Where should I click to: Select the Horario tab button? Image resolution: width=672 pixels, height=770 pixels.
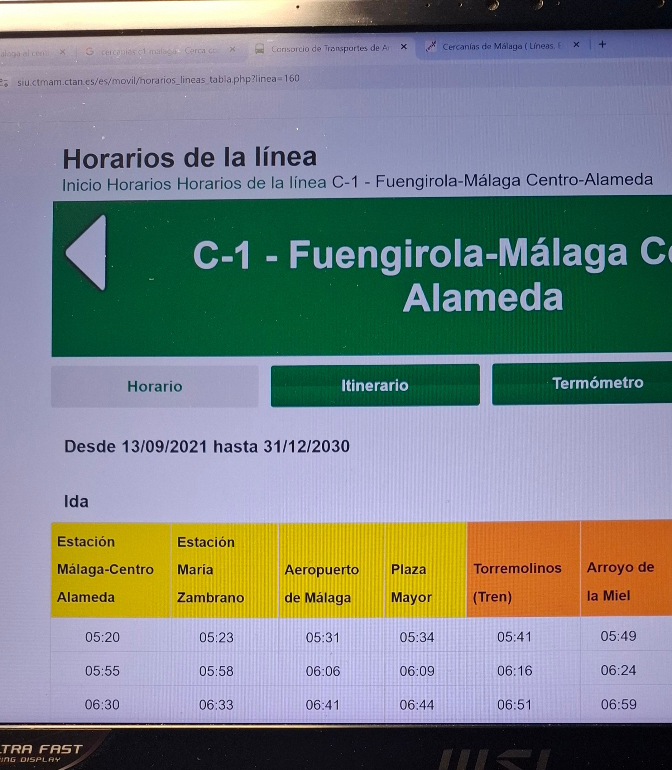(x=155, y=386)
